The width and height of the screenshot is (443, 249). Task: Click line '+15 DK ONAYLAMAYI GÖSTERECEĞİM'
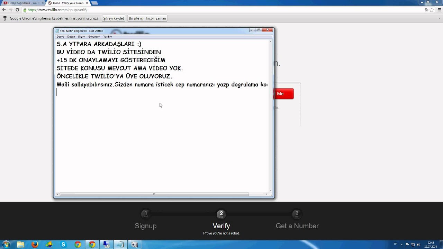pos(111,60)
